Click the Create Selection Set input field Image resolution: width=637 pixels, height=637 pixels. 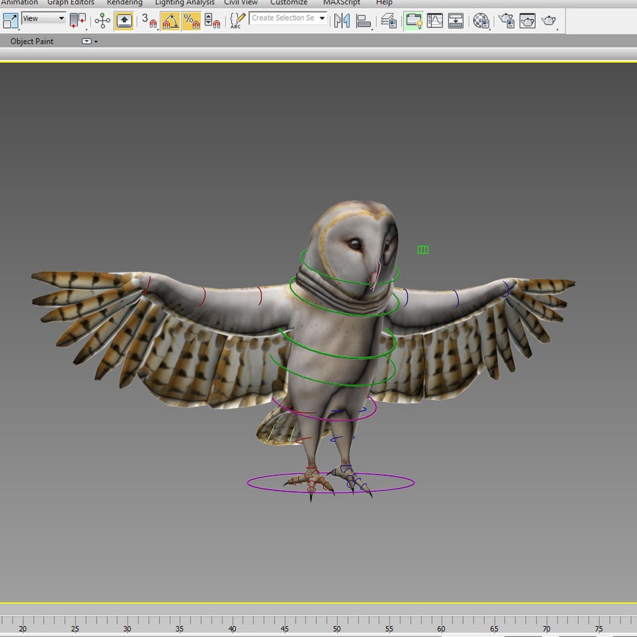[x=283, y=18]
